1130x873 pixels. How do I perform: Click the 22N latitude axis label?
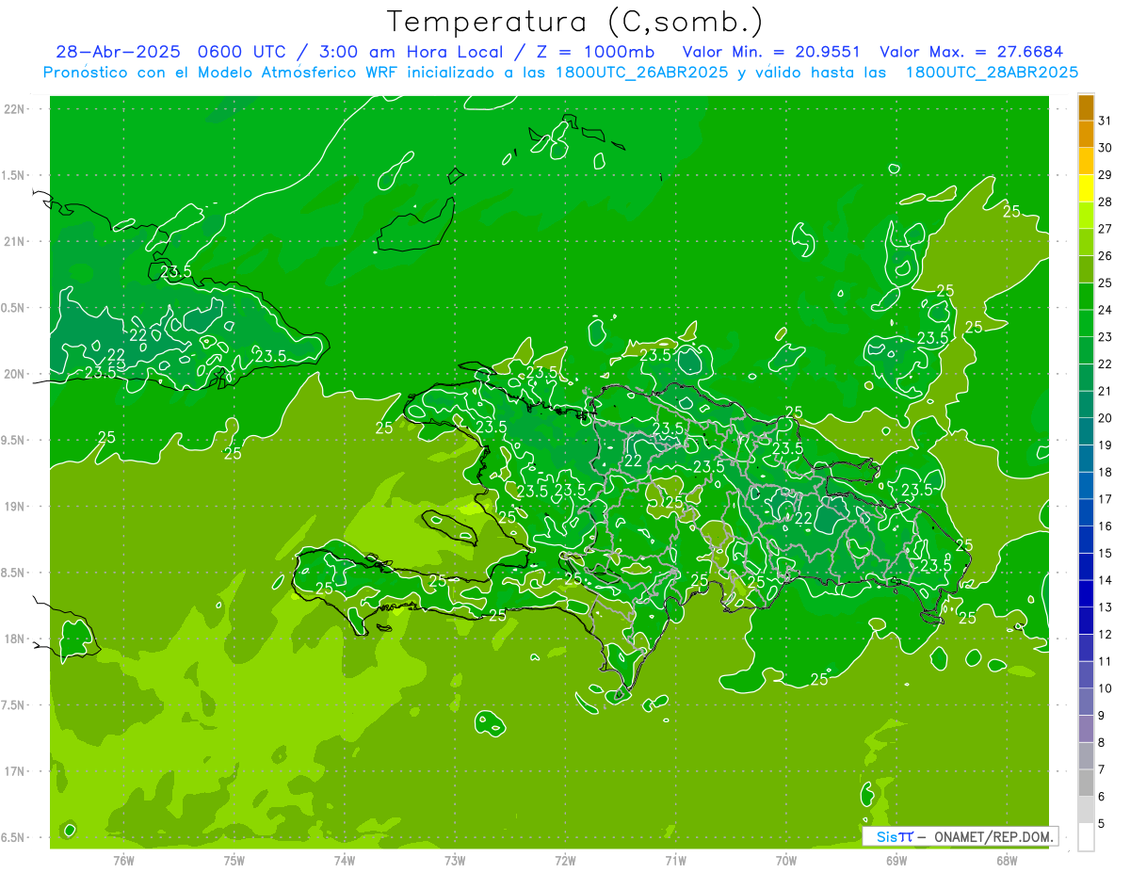pyautogui.click(x=15, y=109)
